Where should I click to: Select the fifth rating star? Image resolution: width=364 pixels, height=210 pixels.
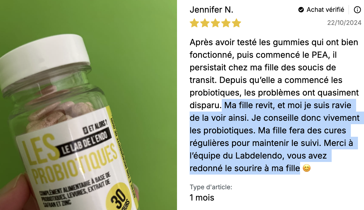tap(236, 23)
